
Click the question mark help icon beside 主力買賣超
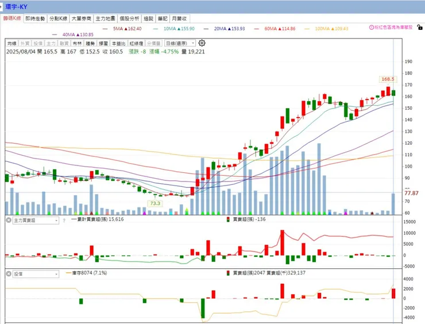[64, 221]
